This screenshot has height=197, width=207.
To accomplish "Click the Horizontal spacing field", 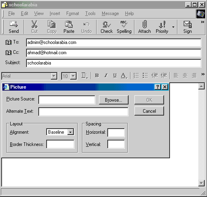I will point(116,133).
